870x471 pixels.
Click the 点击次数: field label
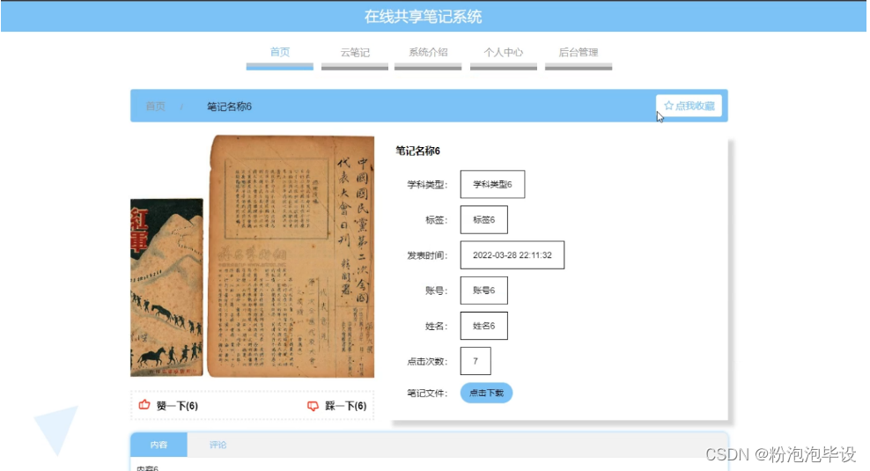point(427,361)
